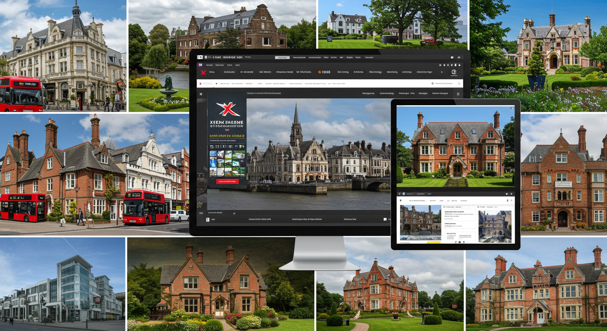Click the yellow button at tablet page bottom
Image resolution: width=607 pixels, height=331 pixels.
(x=434, y=243)
